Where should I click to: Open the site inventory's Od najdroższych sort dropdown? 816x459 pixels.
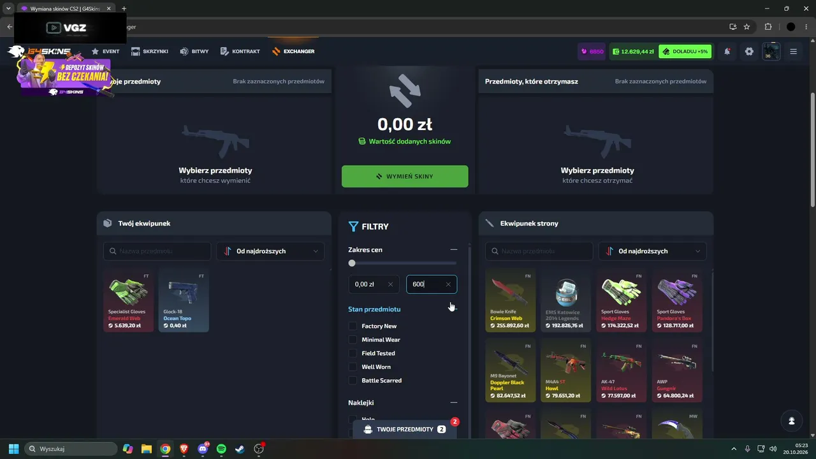point(652,251)
